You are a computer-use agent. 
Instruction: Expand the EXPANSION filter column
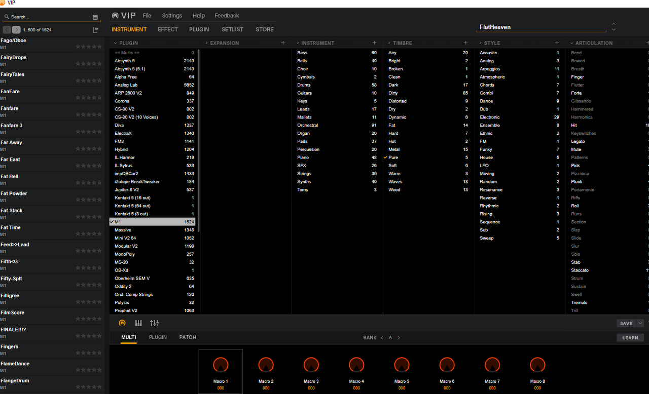pos(207,43)
